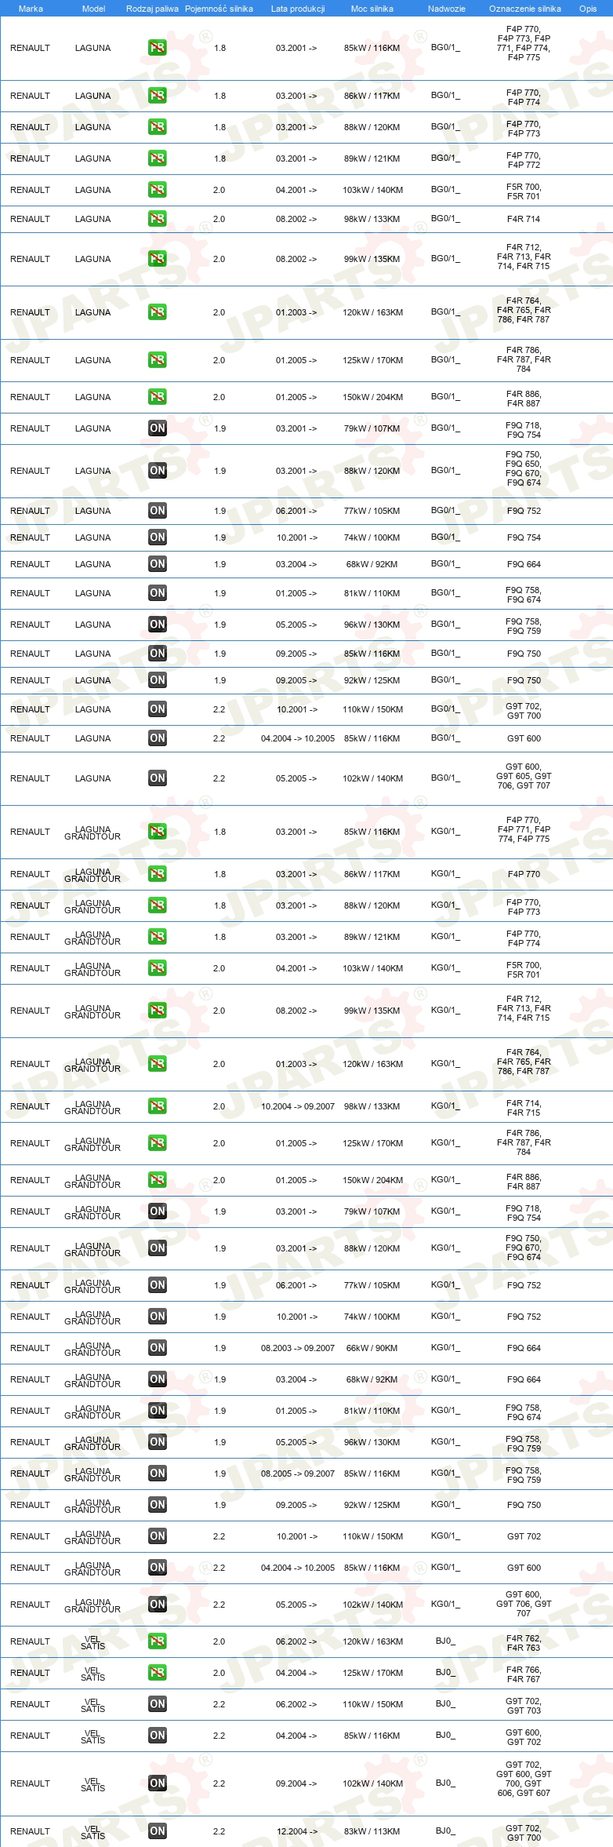Image resolution: width=613 pixels, height=1847 pixels.
Task: Click ON diesel icon in Laguna BG0/1_ 110kW / 150KM row
Action: [157, 709]
